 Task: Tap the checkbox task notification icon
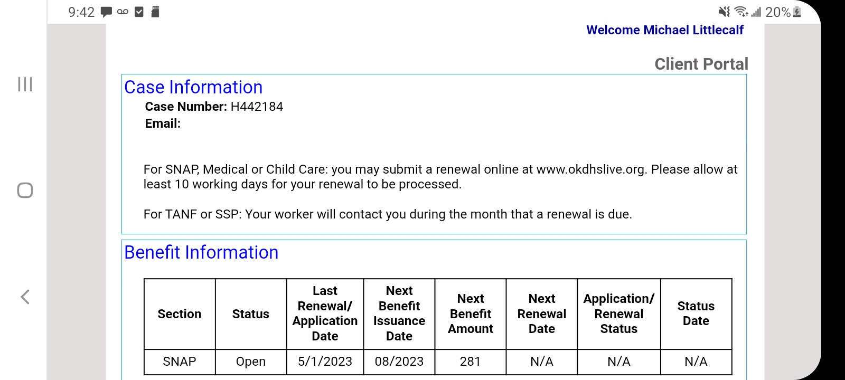coord(139,12)
